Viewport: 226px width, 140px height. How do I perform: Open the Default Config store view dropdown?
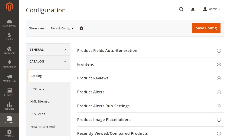62,28
